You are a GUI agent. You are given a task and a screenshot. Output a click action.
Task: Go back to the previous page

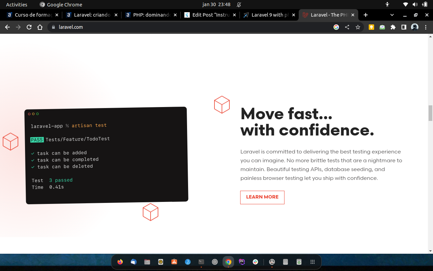coord(7,27)
